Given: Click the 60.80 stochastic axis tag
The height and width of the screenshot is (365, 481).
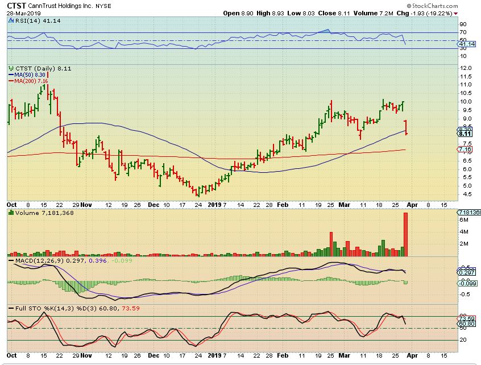Looking at the screenshot, I should tap(467, 324).
